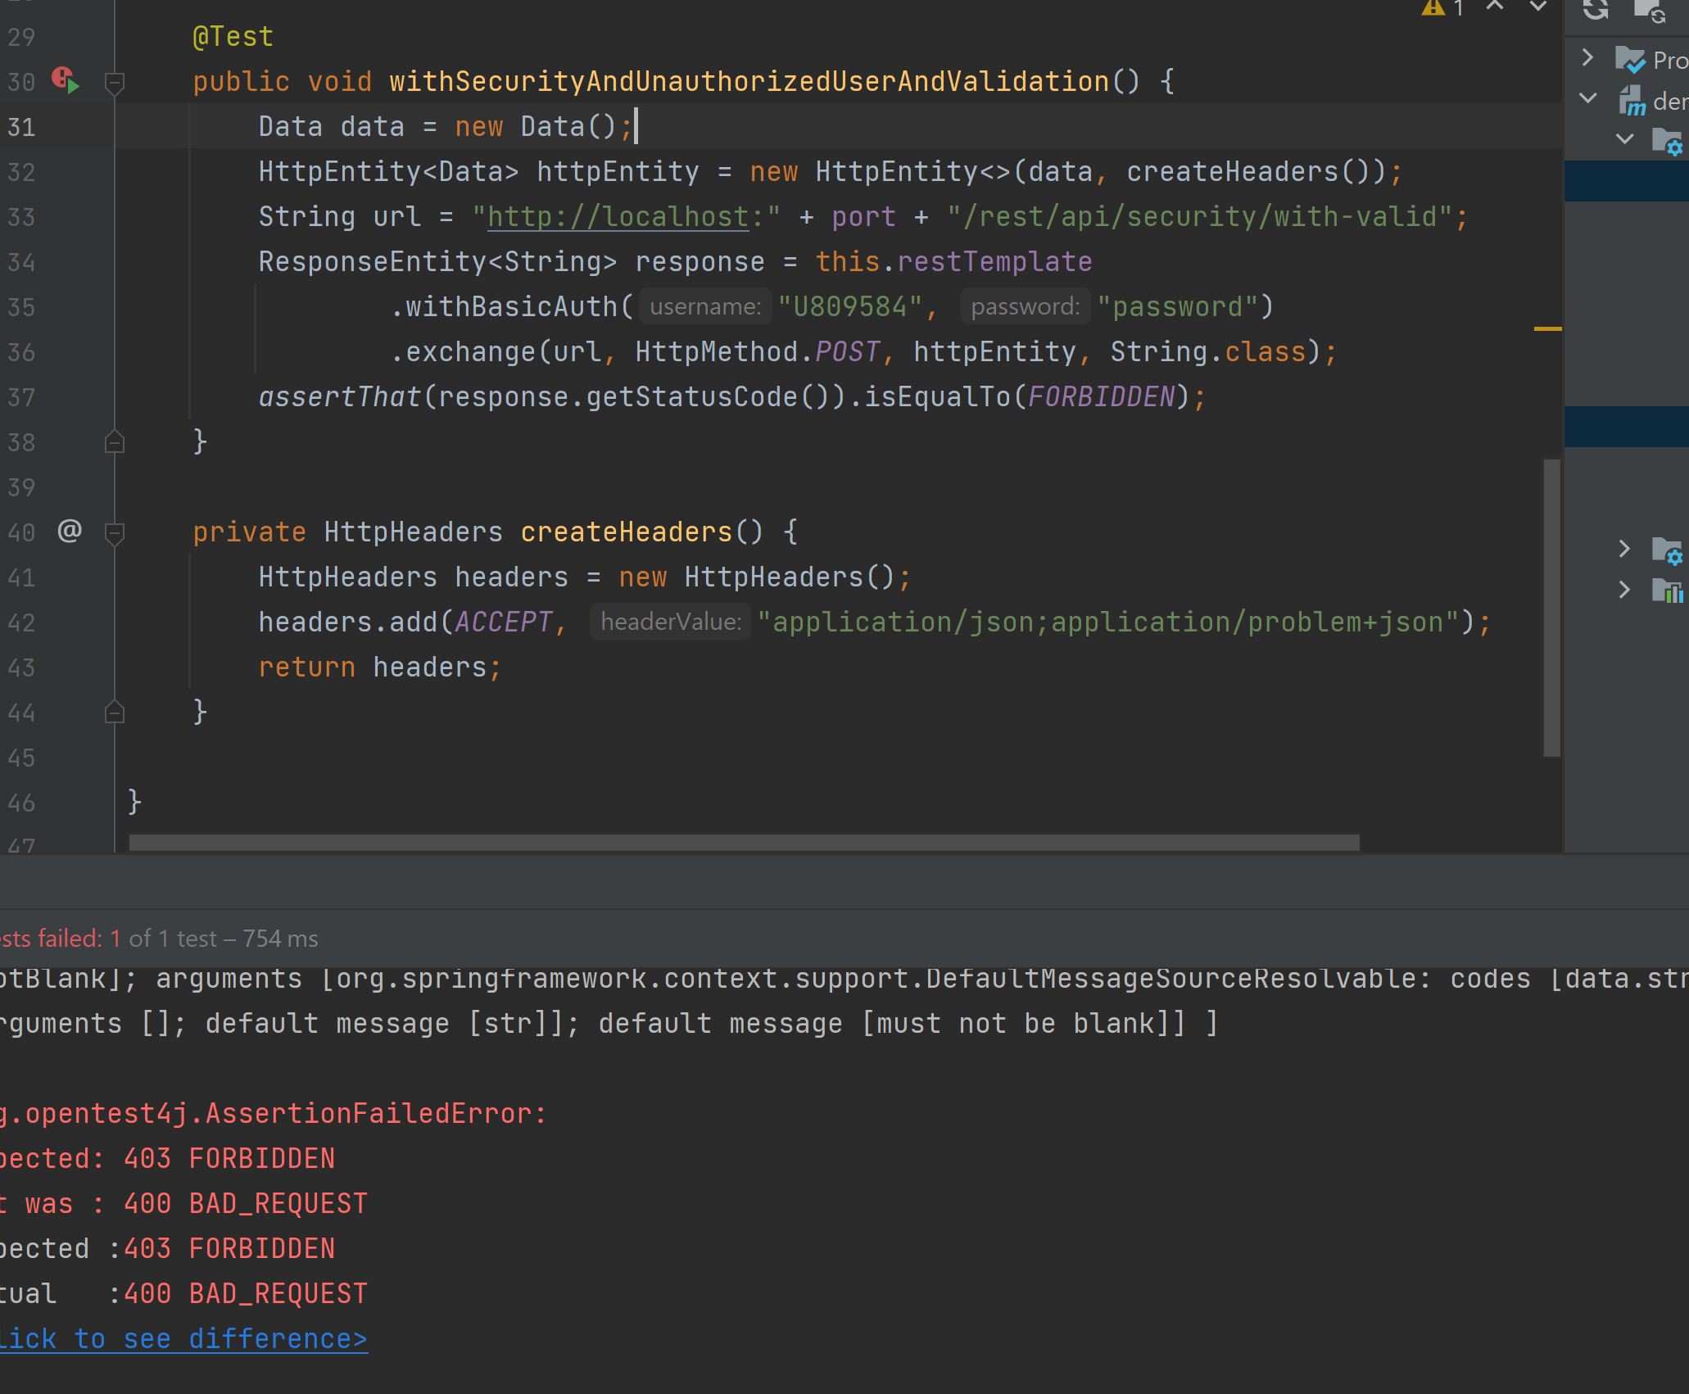
Task: Click the editor vertical scrollbar thumb
Action: [1551, 607]
